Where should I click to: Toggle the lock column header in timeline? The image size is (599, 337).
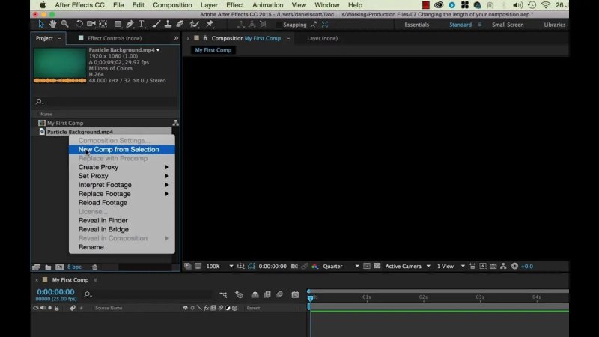57,308
